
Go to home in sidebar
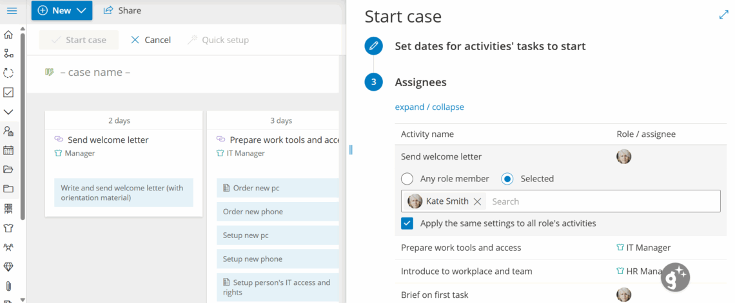[8, 35]
